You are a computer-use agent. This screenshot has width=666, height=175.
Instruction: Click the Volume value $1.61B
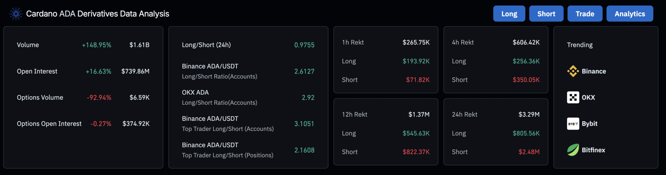[139, 45]
